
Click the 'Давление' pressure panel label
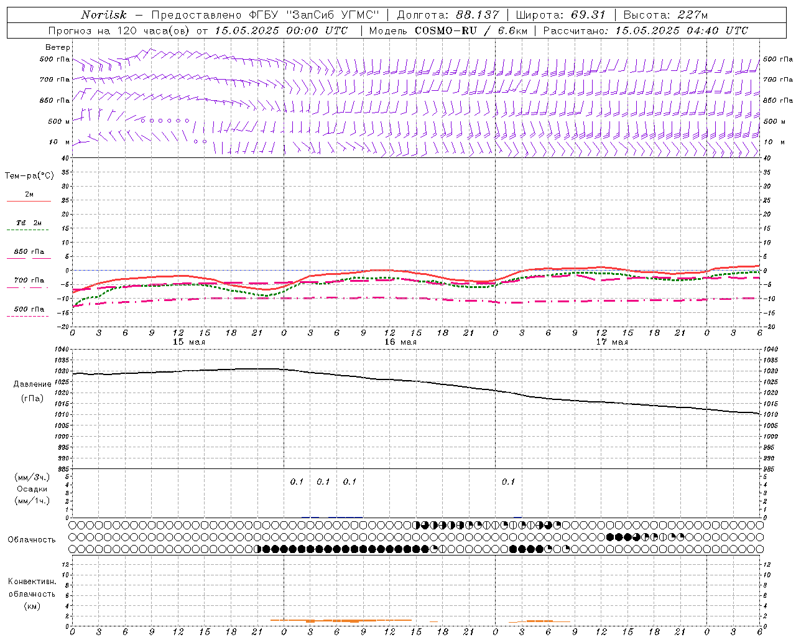click(x=32, y=384)
